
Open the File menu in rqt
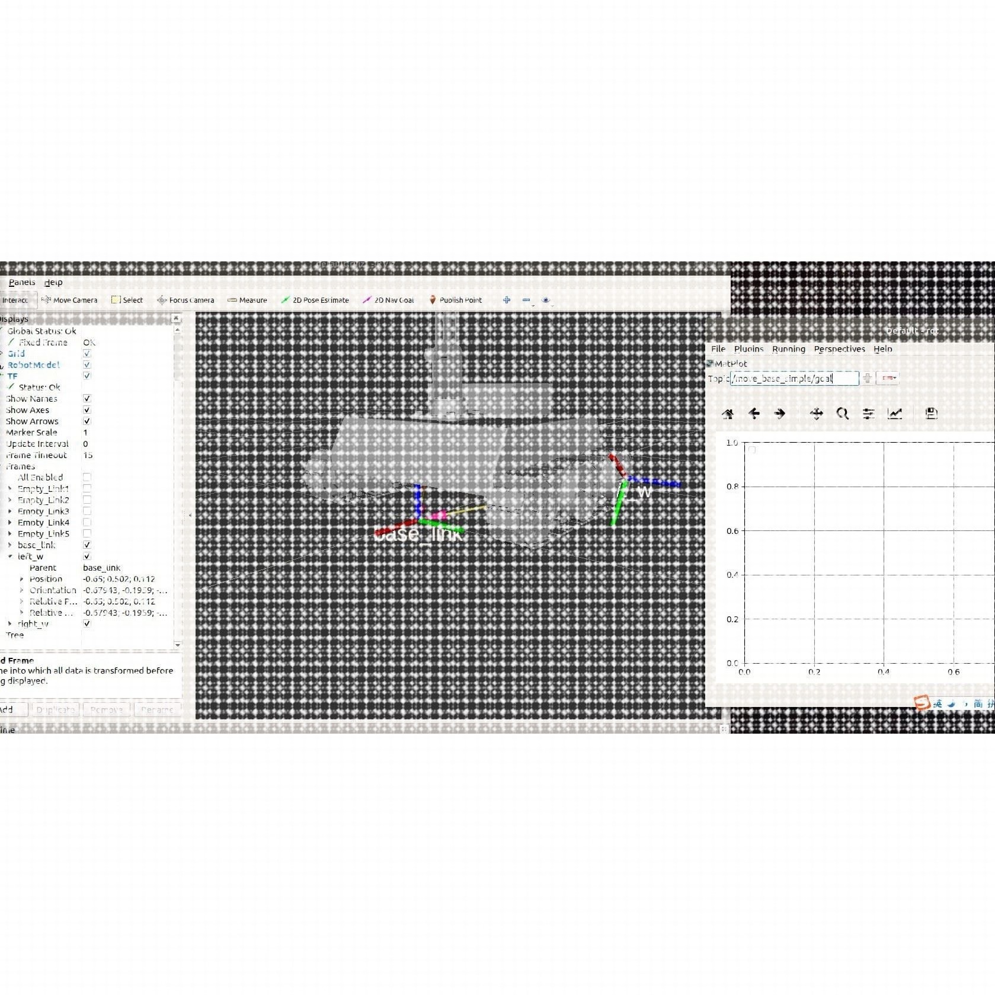click(x=718, y=349)
